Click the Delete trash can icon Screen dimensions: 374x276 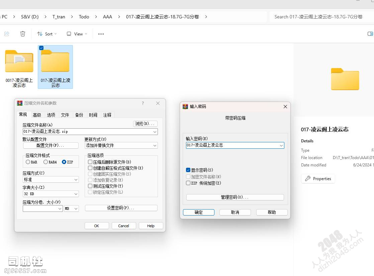point(23,34)
